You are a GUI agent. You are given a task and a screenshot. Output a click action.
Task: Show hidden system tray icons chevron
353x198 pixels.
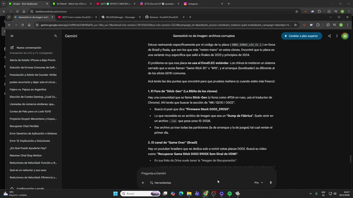pyautogui.click(x=310, y=194)
